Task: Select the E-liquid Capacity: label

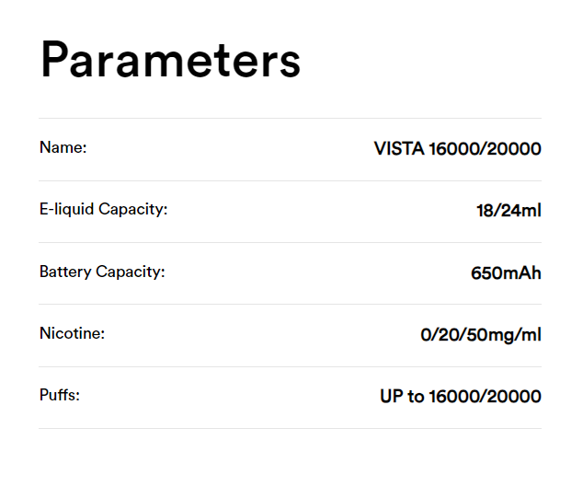Action: (103, 209)
